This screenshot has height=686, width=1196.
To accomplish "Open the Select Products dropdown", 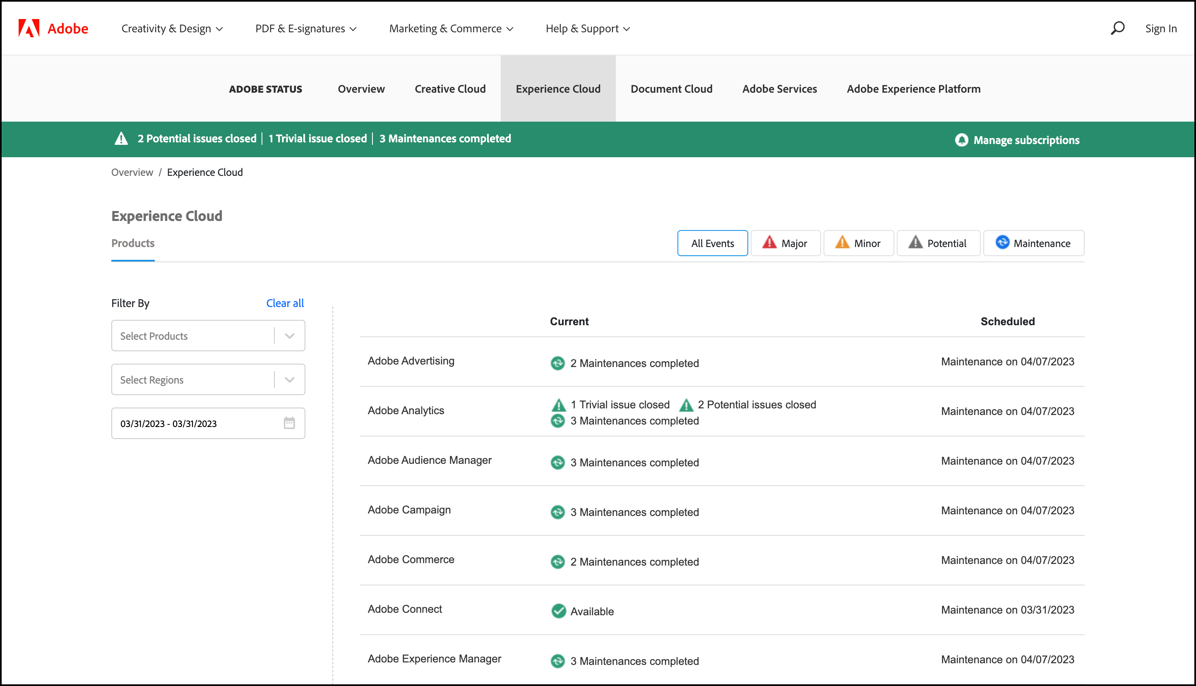I will click(x=208, y=336).
